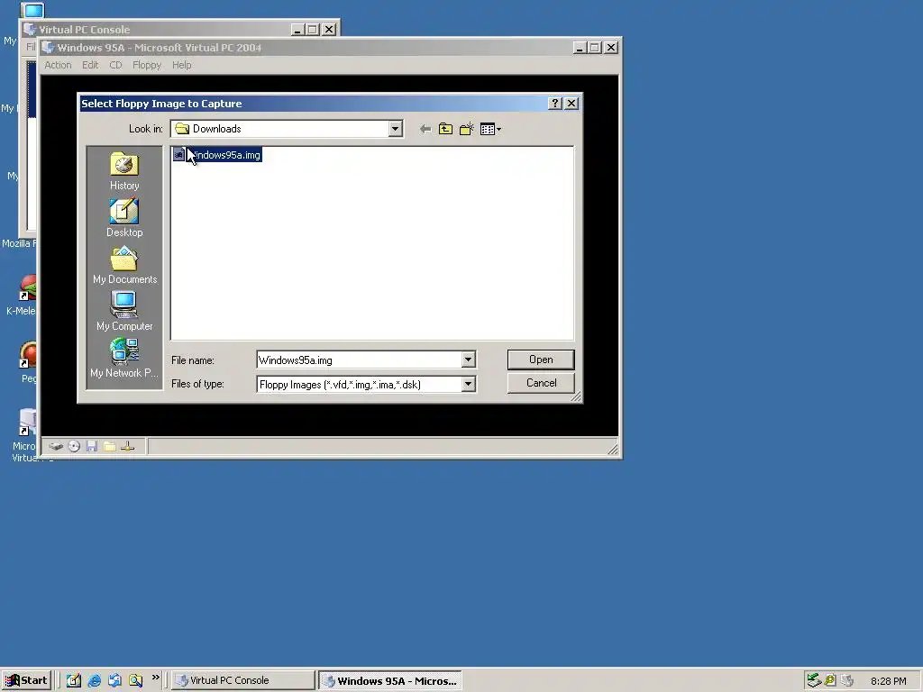The image size is (923, 692).
Task: Click the dialog Help question mark button
Action: [554, 104]
